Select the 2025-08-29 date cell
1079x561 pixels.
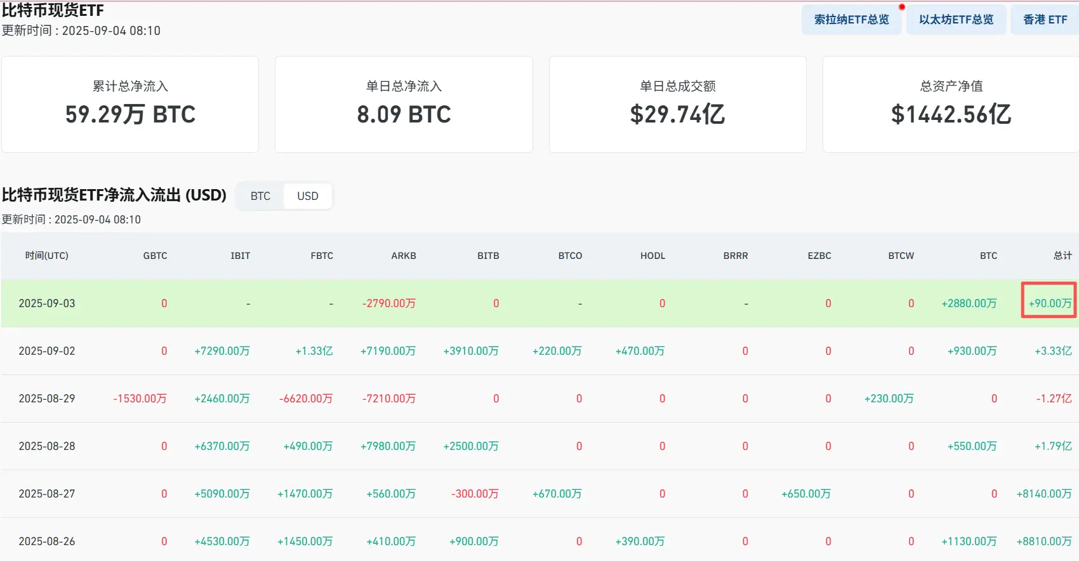click(x=47, y=399)
